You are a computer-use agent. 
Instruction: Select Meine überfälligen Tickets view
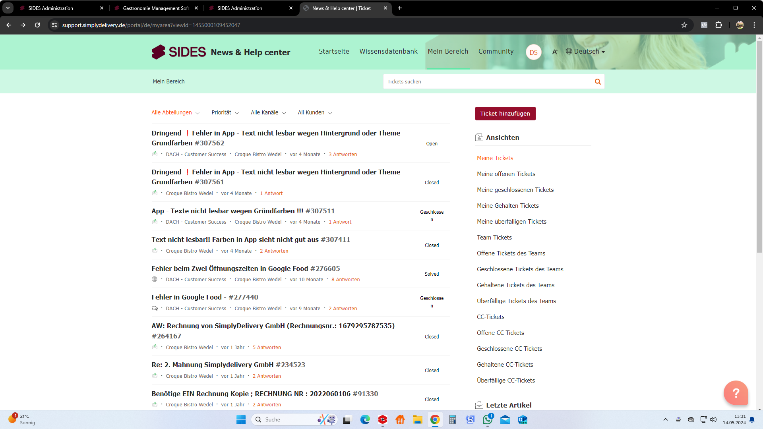(x=511, y=221)
